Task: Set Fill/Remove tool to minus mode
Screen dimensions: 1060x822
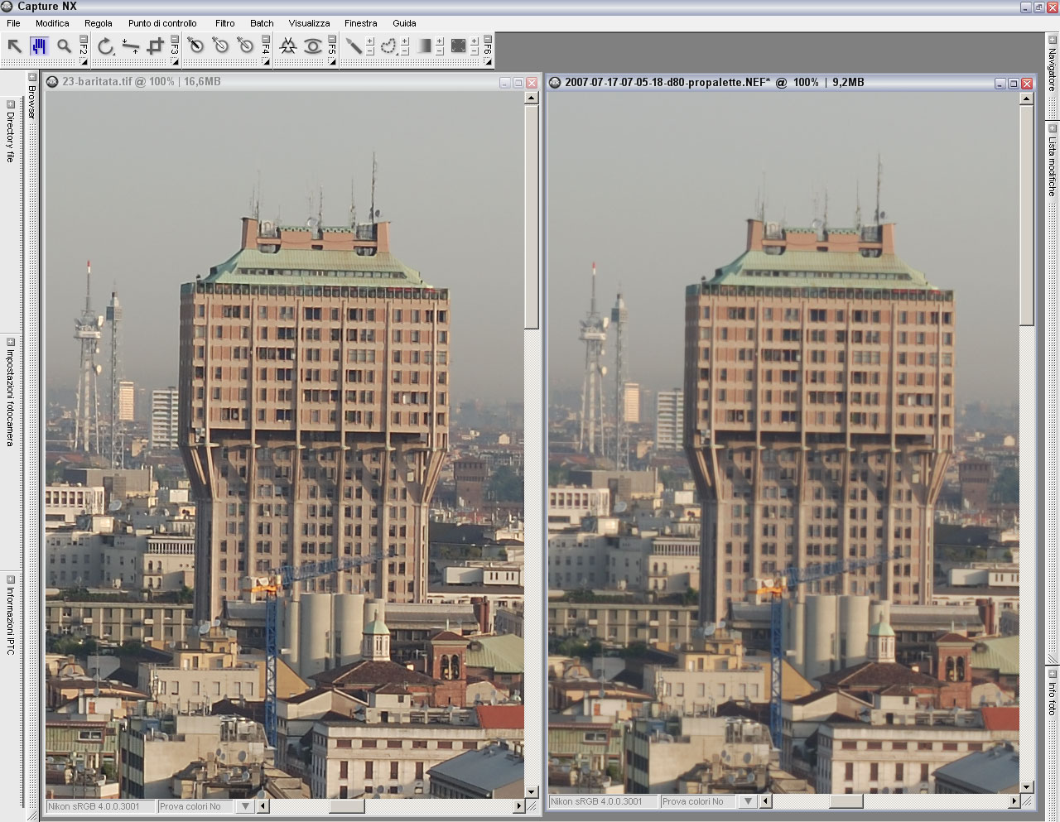Action: (x=475, y=51)
